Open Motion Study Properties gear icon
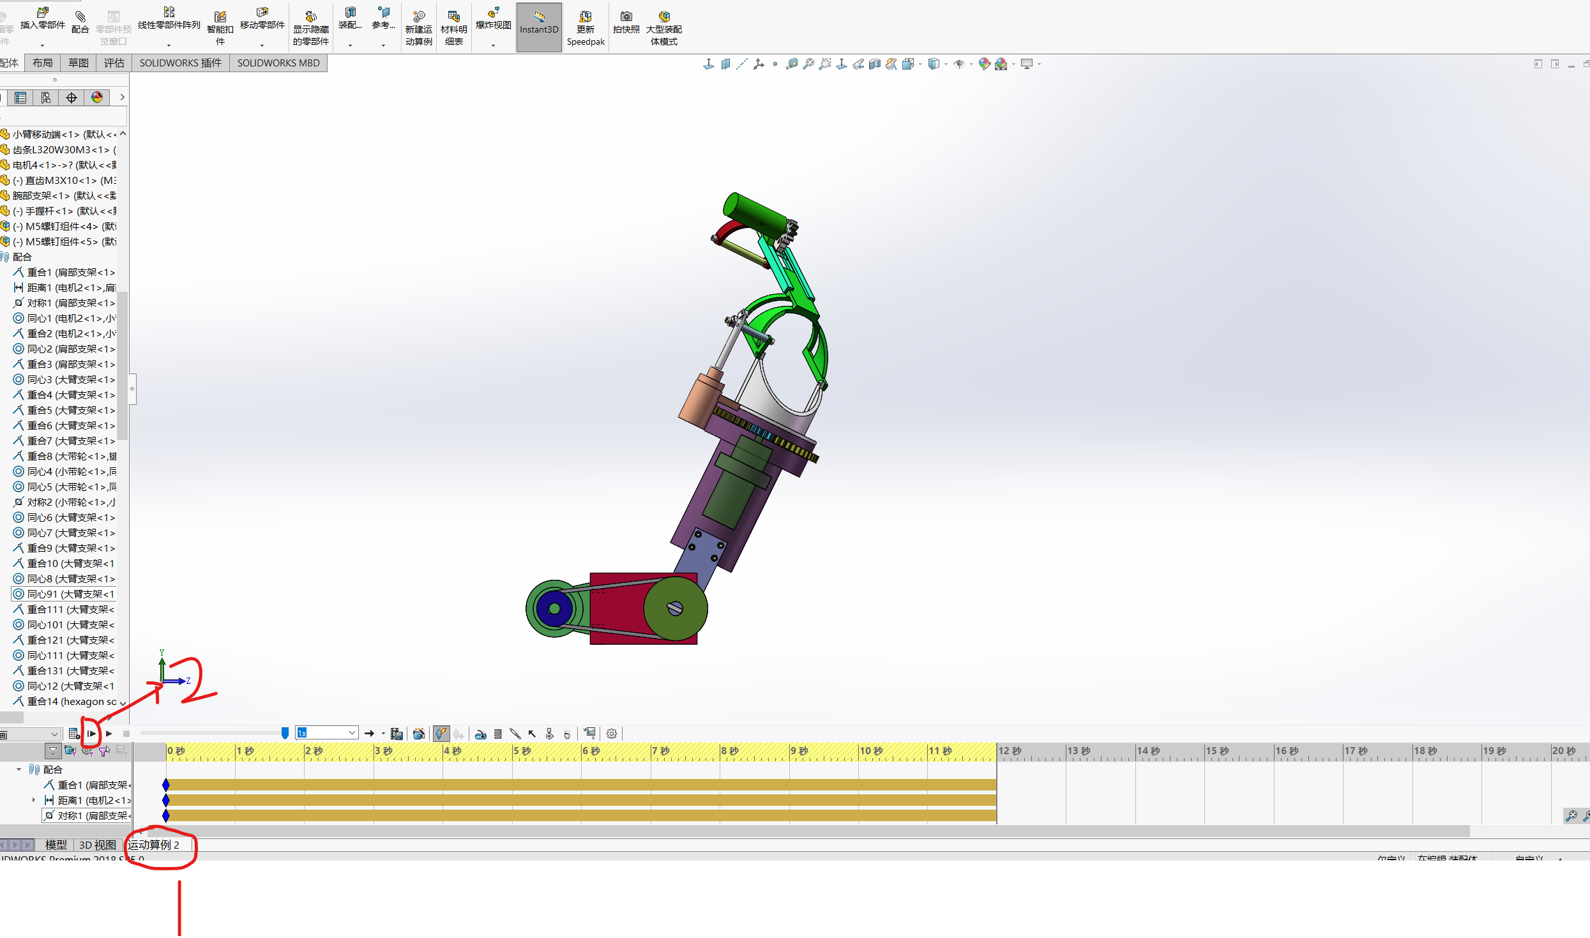Viewport: 1590px width, 938px height. coord(611,734)
